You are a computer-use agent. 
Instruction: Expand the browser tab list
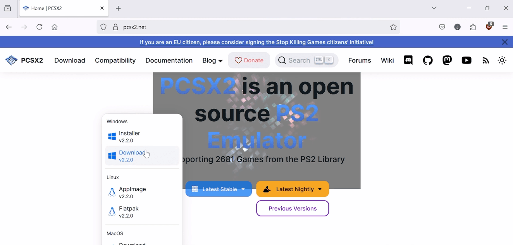(x=434, y=8)
